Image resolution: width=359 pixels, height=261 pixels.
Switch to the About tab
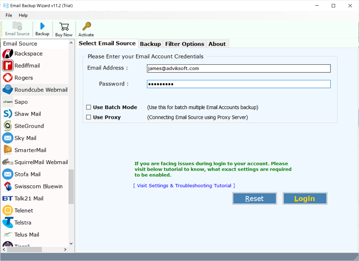click(x=217, y=44)
